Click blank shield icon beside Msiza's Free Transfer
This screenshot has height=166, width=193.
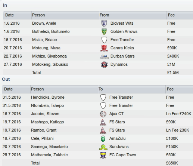tap(104, 40)
